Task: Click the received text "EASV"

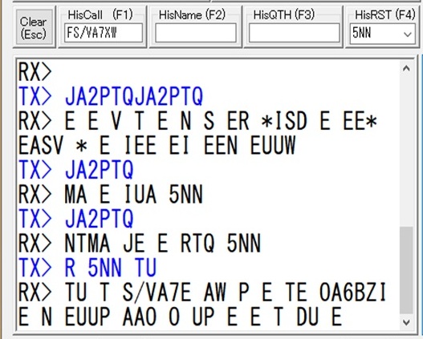Action: pyautogui.click(x=41, y=145)
